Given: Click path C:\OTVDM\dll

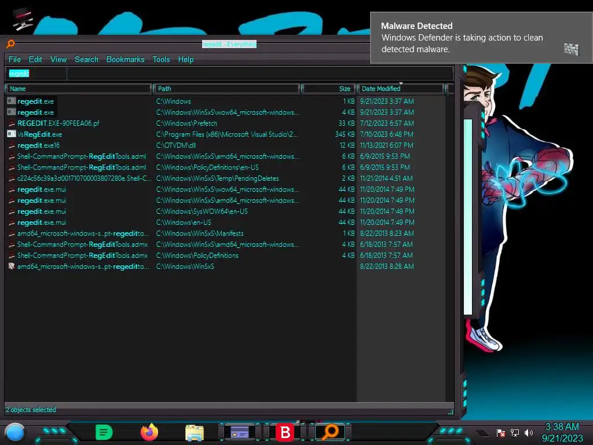Looking at the screenshot, I should click(x=176, y=145).
